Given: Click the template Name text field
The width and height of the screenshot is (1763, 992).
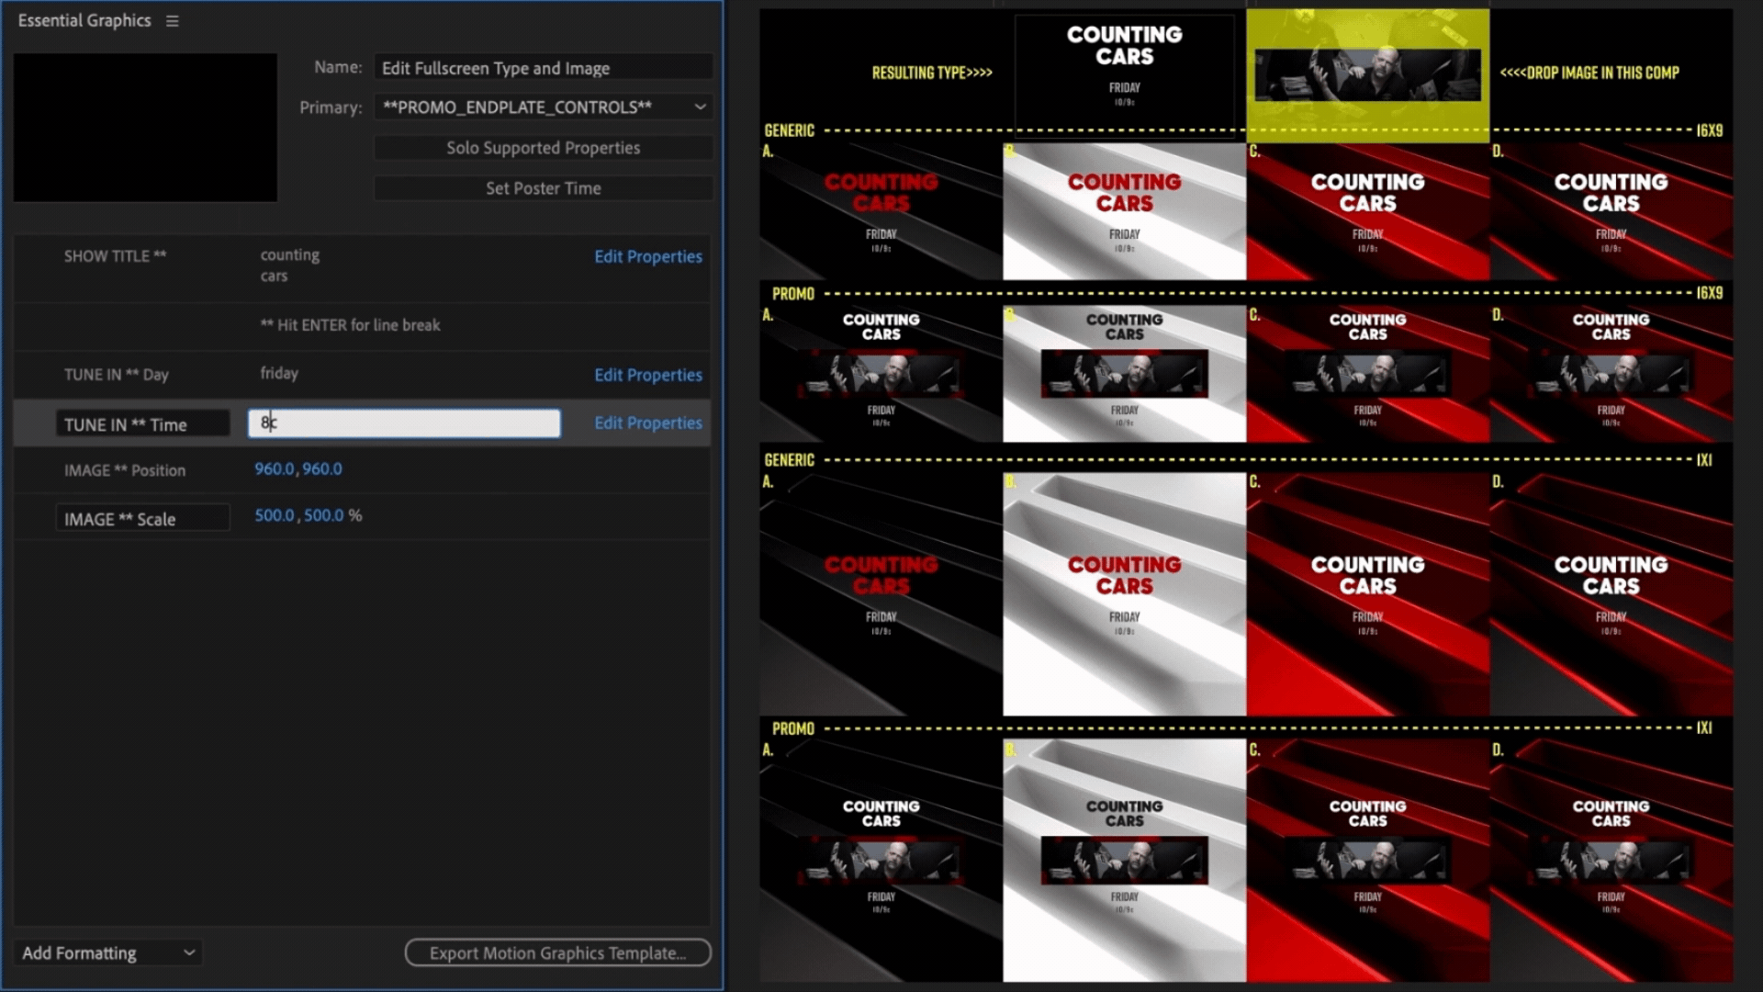Looking at the screenshot, I should [544, 68].
